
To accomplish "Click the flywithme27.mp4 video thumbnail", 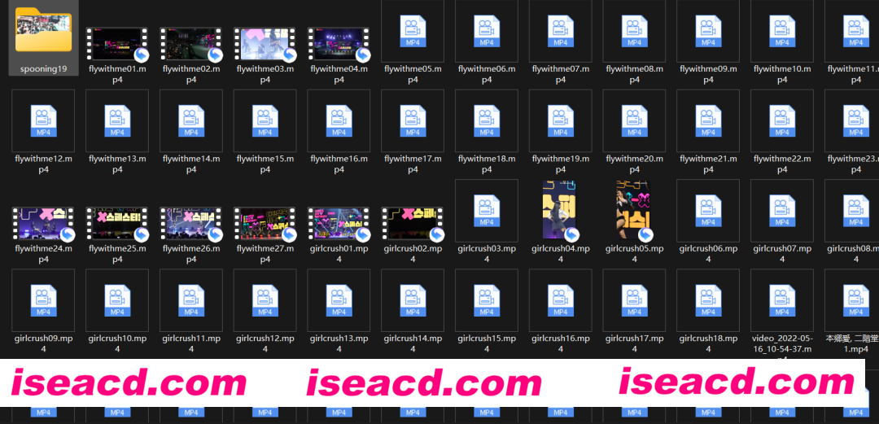I will [x=265, y=223].
